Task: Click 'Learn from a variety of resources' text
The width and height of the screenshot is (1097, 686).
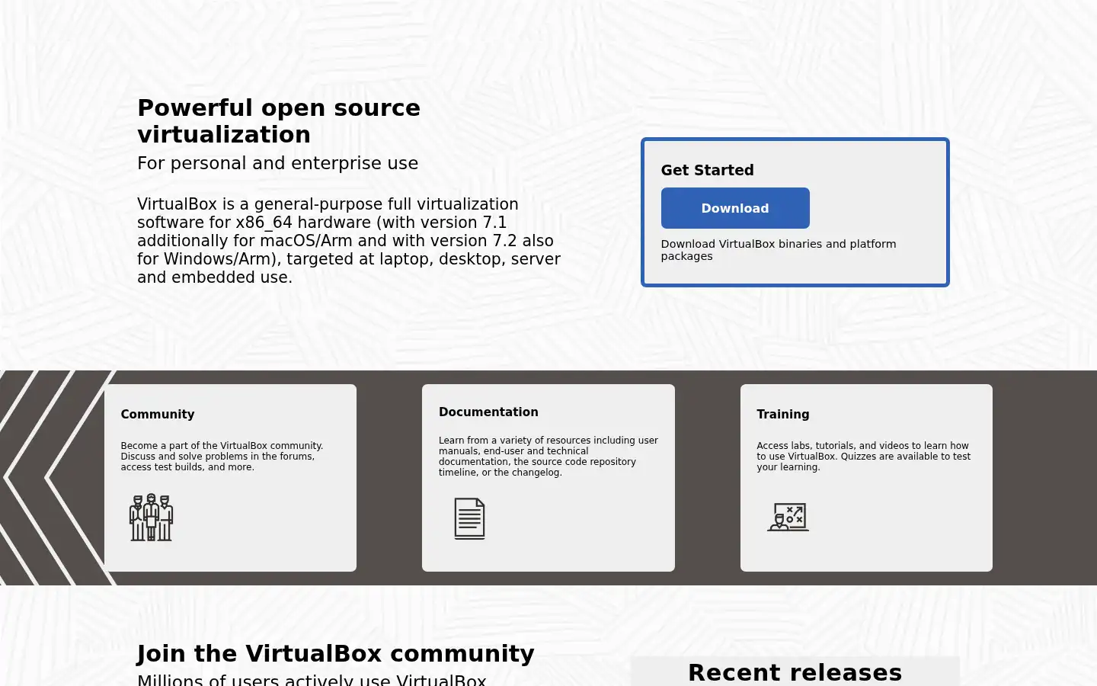Action: coord(548,457)
